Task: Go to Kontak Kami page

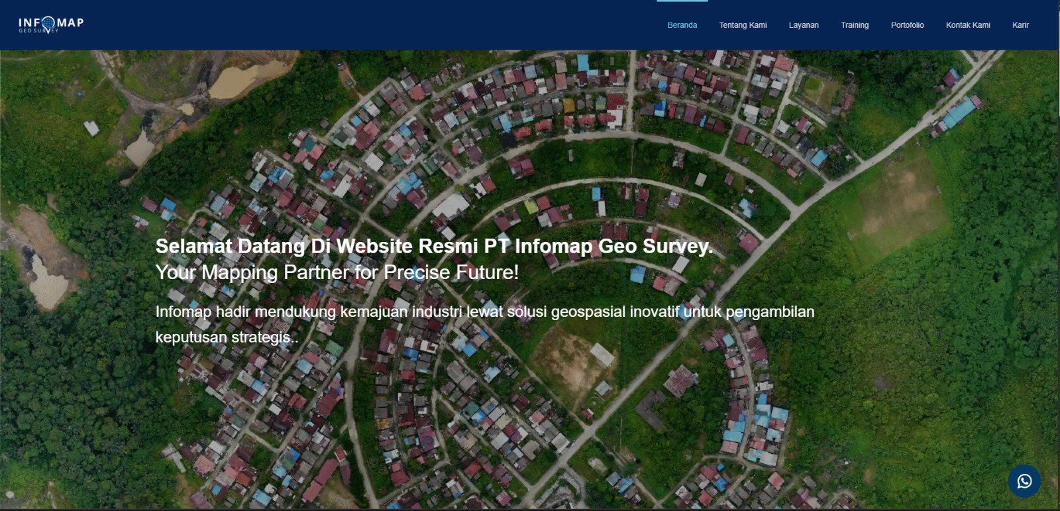Action: pos(968,25)
